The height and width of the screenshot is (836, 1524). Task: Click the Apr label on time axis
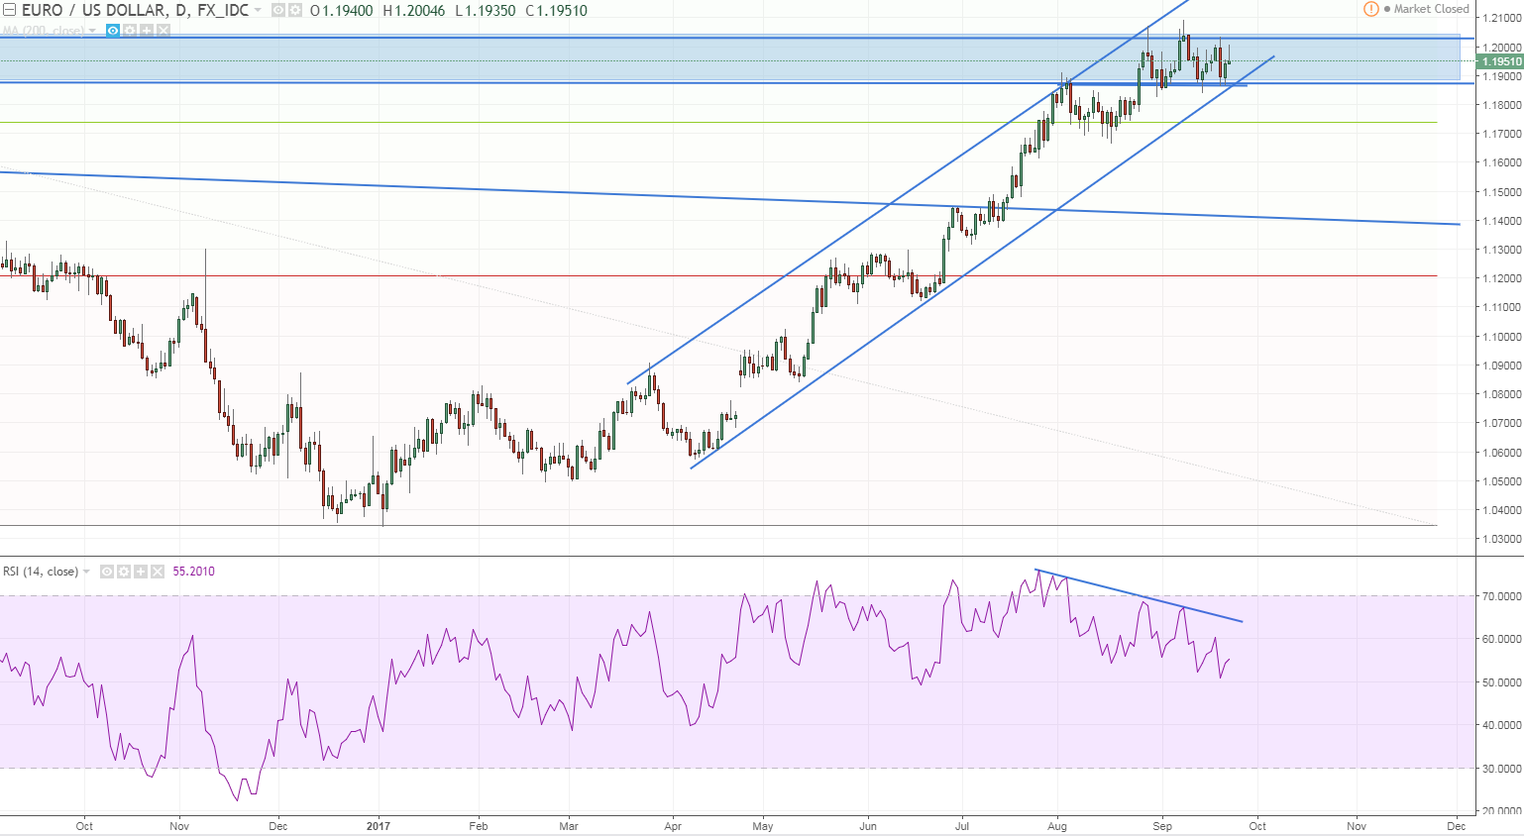[x=673, y=826]
